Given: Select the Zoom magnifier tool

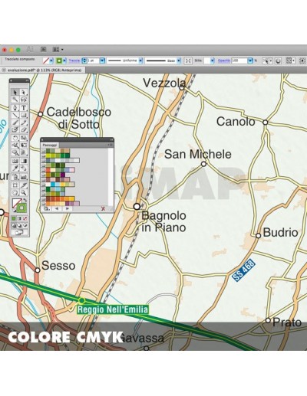Looking at the screenshot, I should [24, 192].
